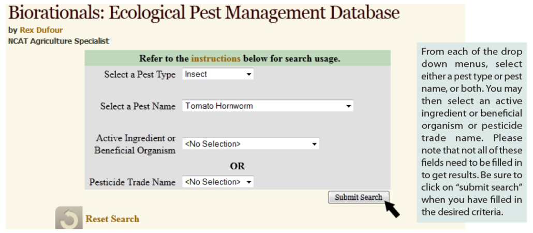Click the "Pesticide Trade Name" label
Image resolution: width=533 pixels, height=233 pixels.
pos(132,182)
